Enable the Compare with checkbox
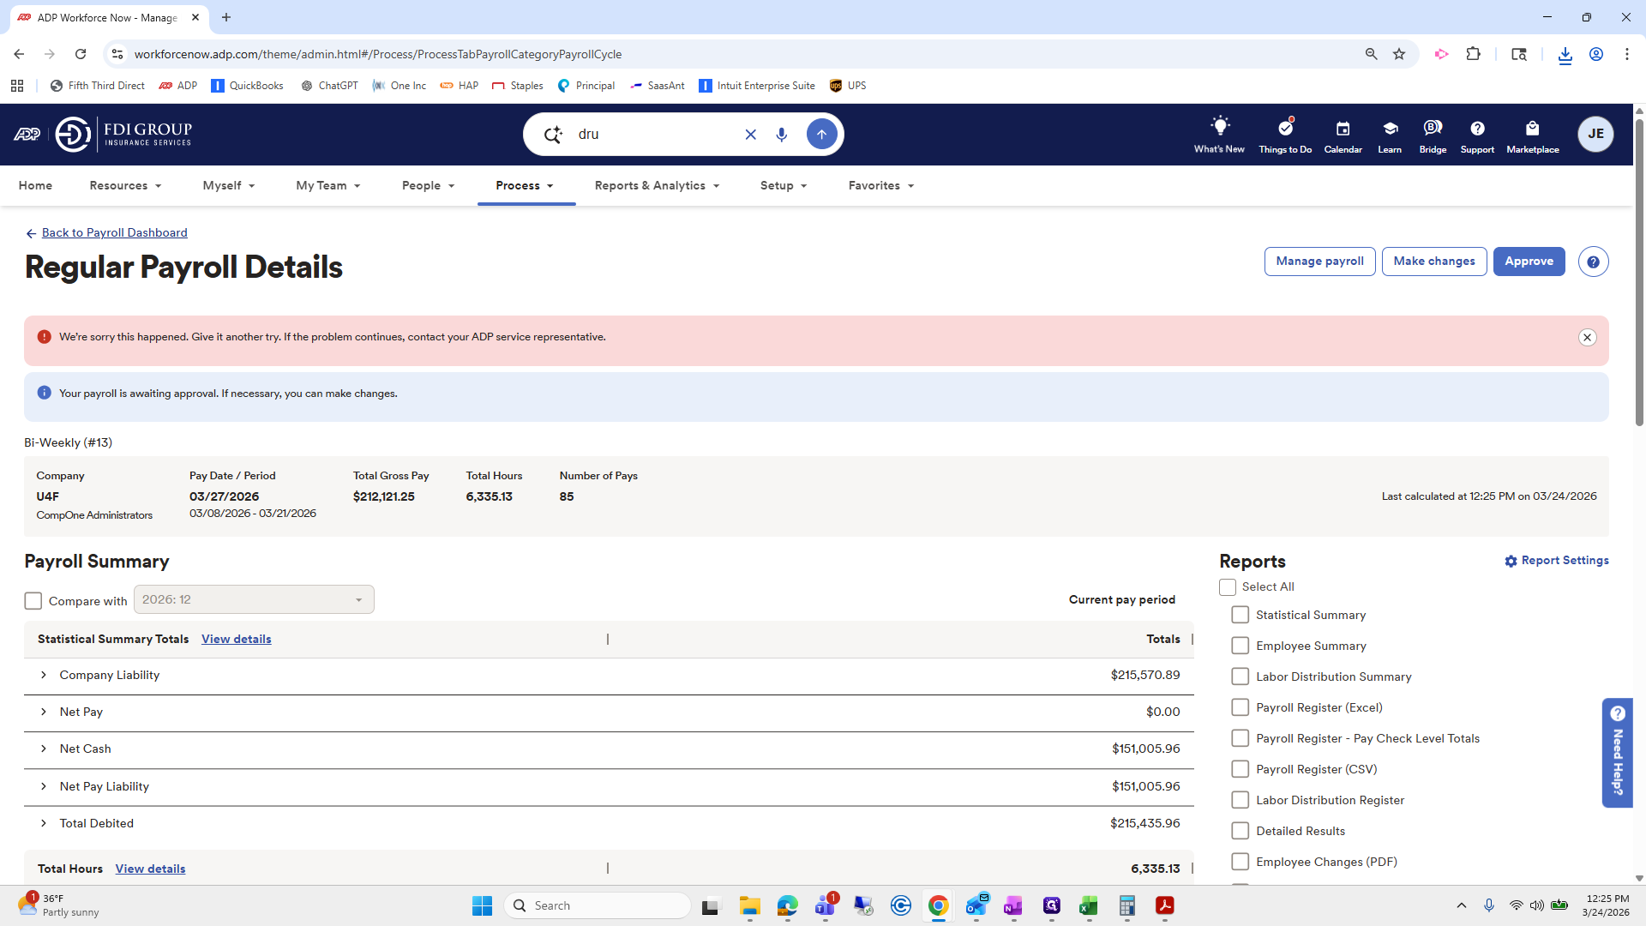Image resolution: width=1646 pixels, height=926 pixels. tap(33, 600)
